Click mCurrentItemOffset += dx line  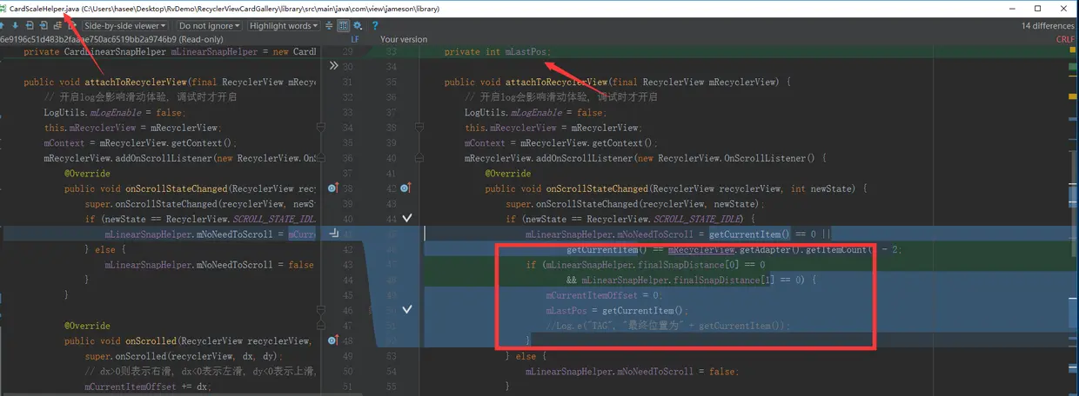(148, 386)
